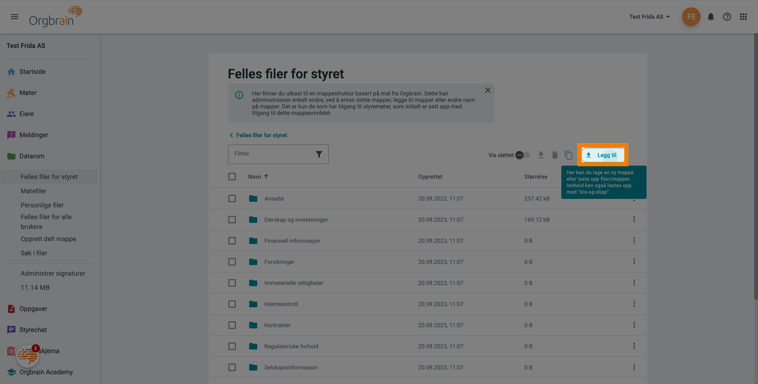Click the download icon in toolbar
The image size is (758, 384).
(x=541, y=155)
